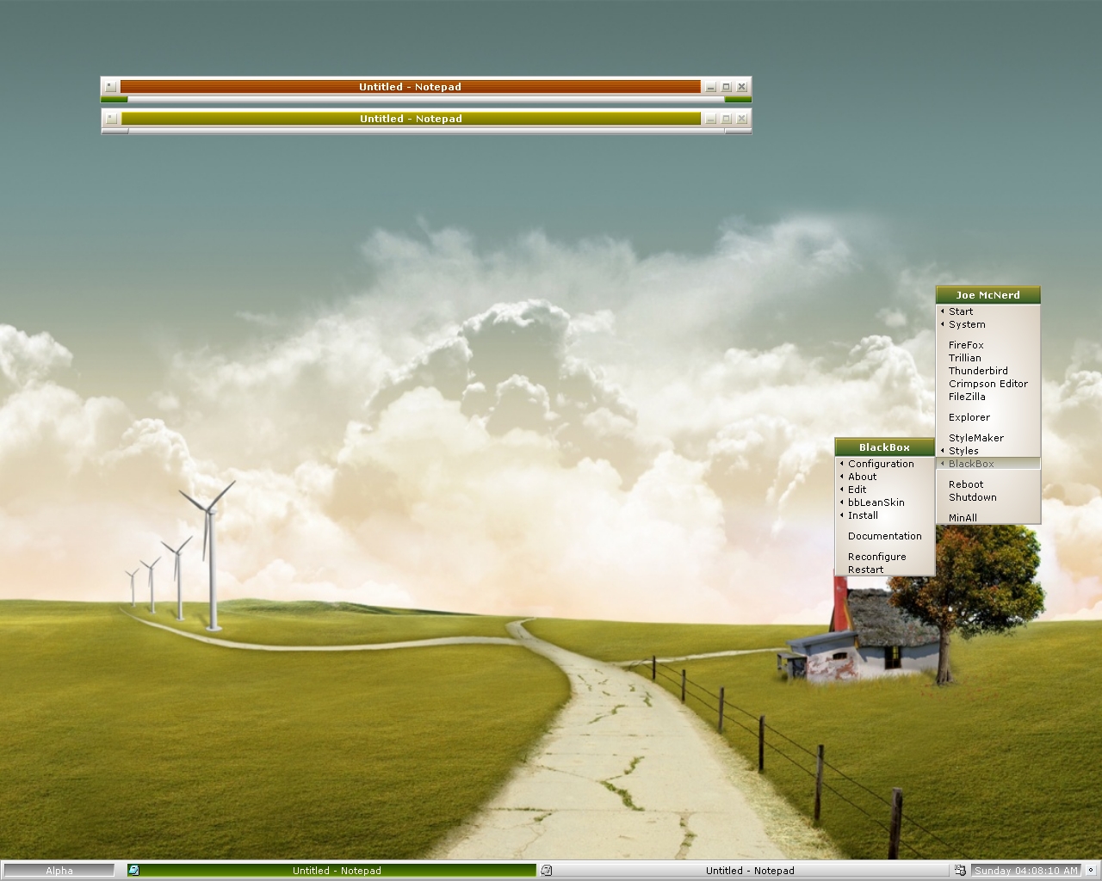Click the Joe McNerd menu title

coord(988,295)
